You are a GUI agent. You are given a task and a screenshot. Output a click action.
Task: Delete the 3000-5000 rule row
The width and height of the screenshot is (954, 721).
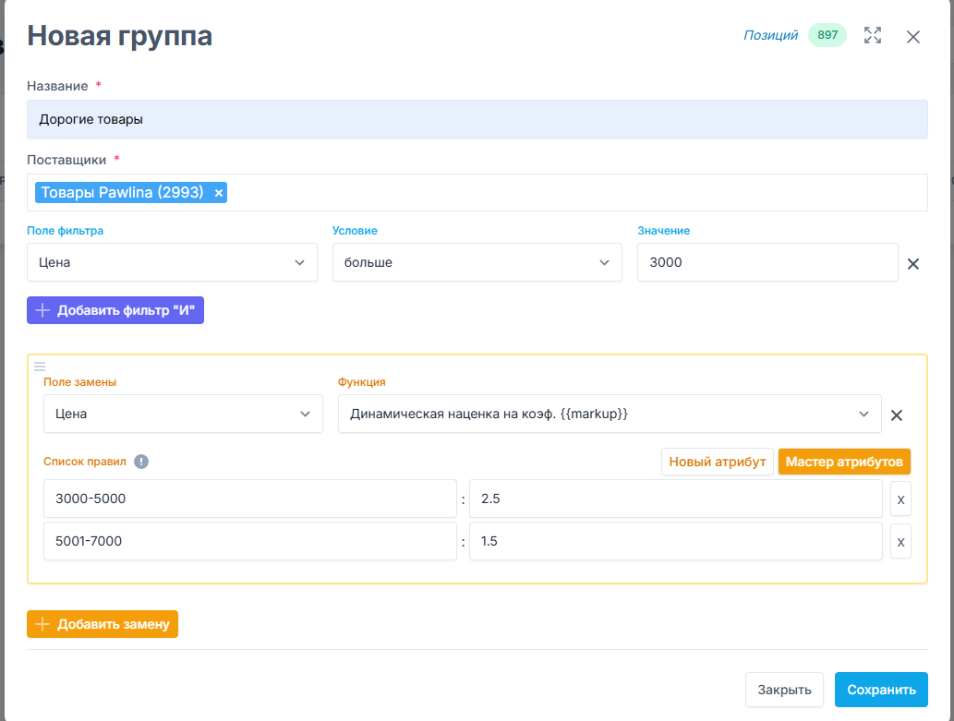click(x=900, y=499)
